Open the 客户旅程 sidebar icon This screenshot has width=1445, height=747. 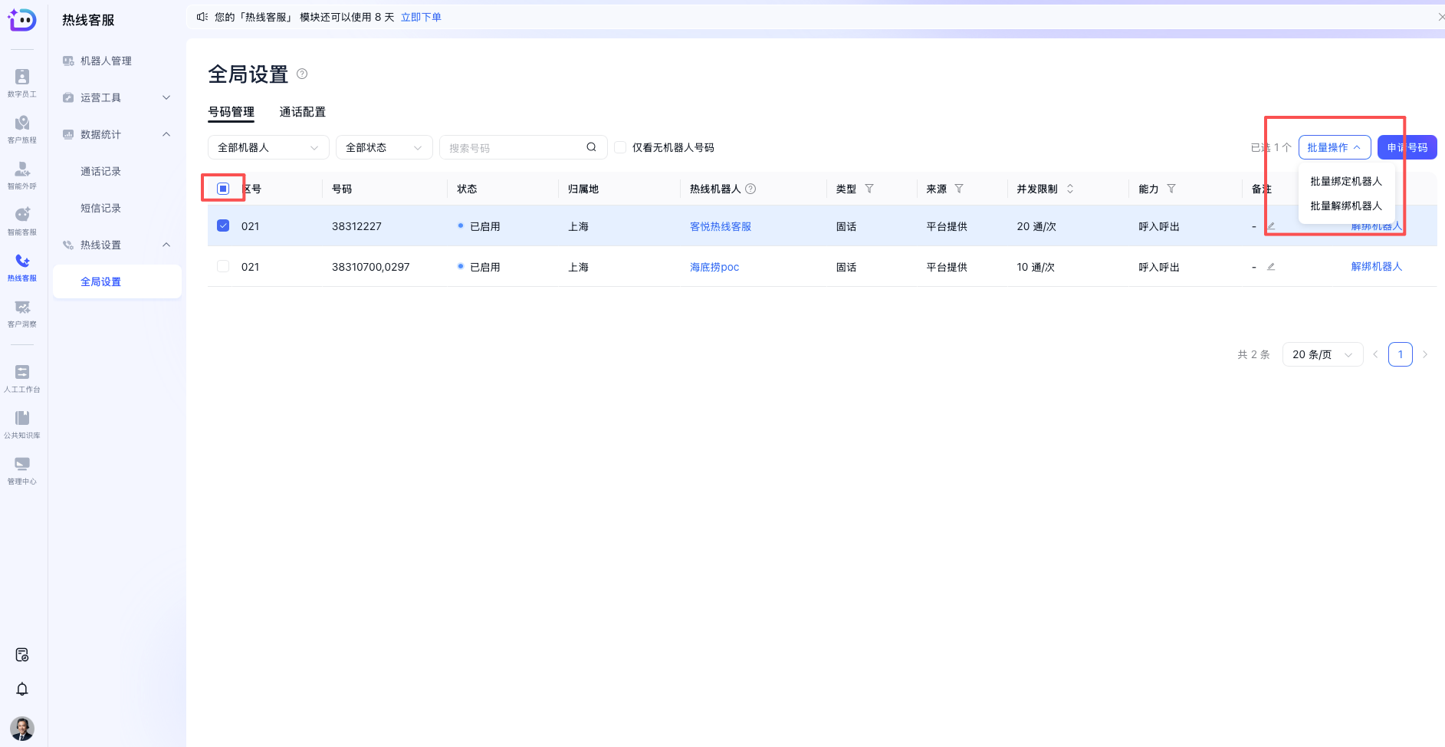pyautogui.click(x=22, y=128)
